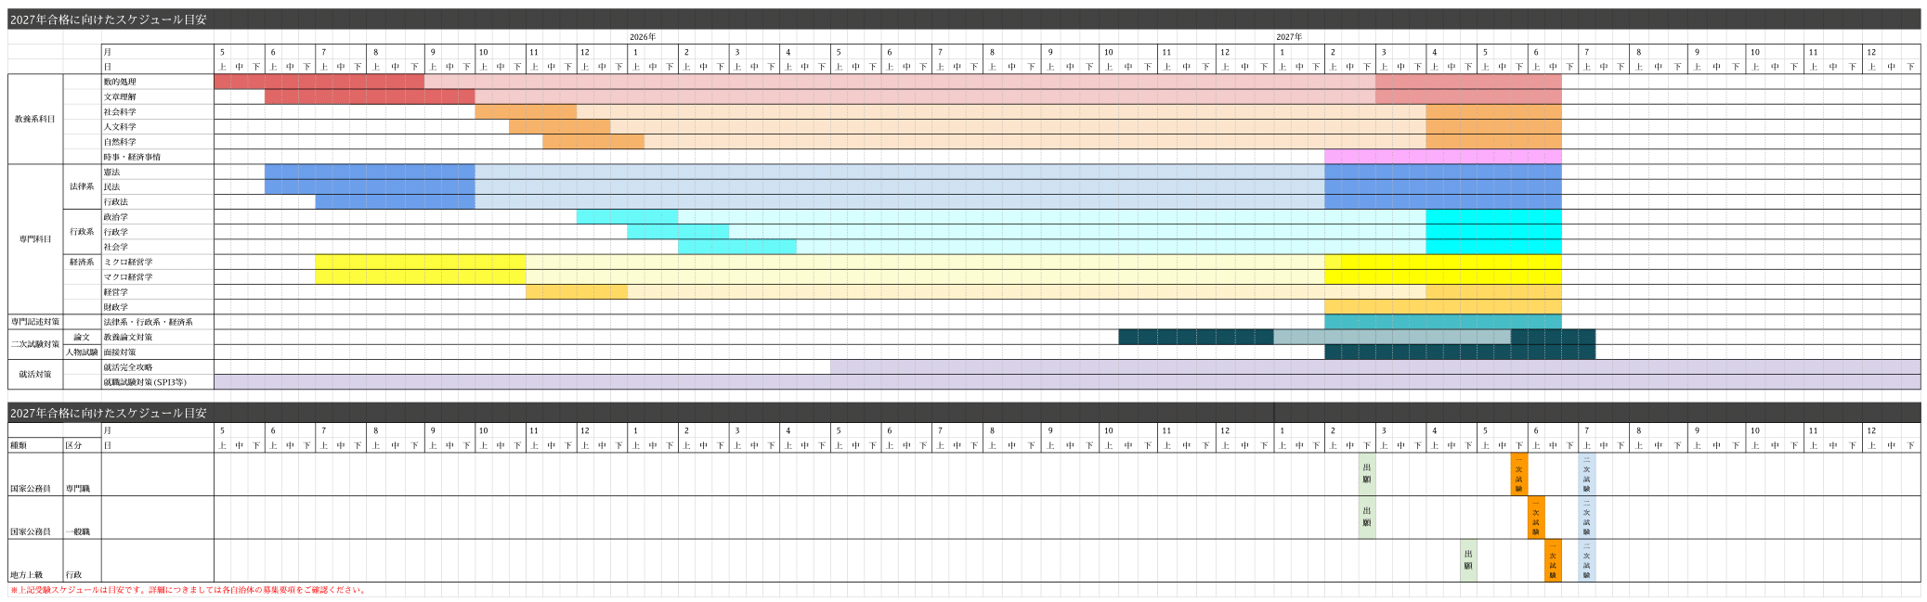Click the pink 時事・経済事情 schedule bar

pos(1442,157)
